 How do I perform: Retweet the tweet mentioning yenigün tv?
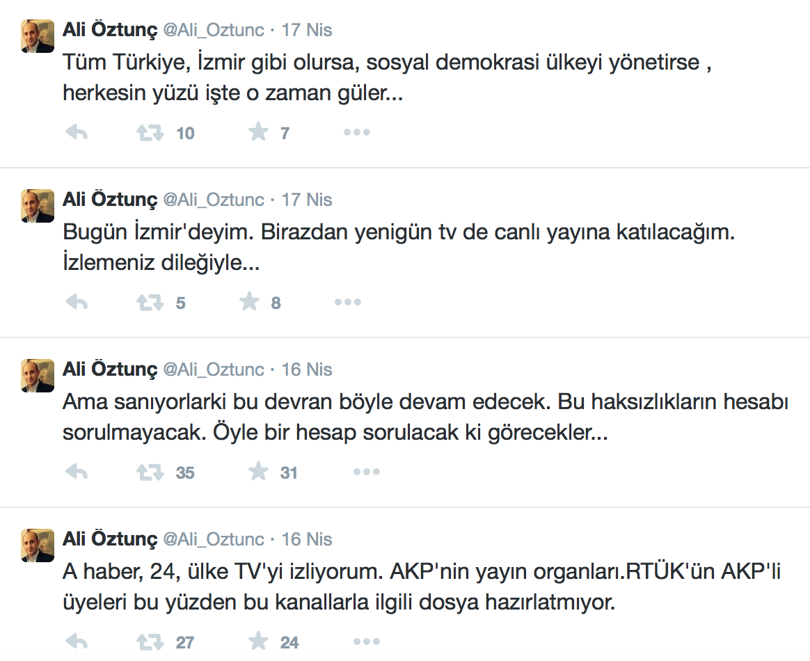click(150, 301)
